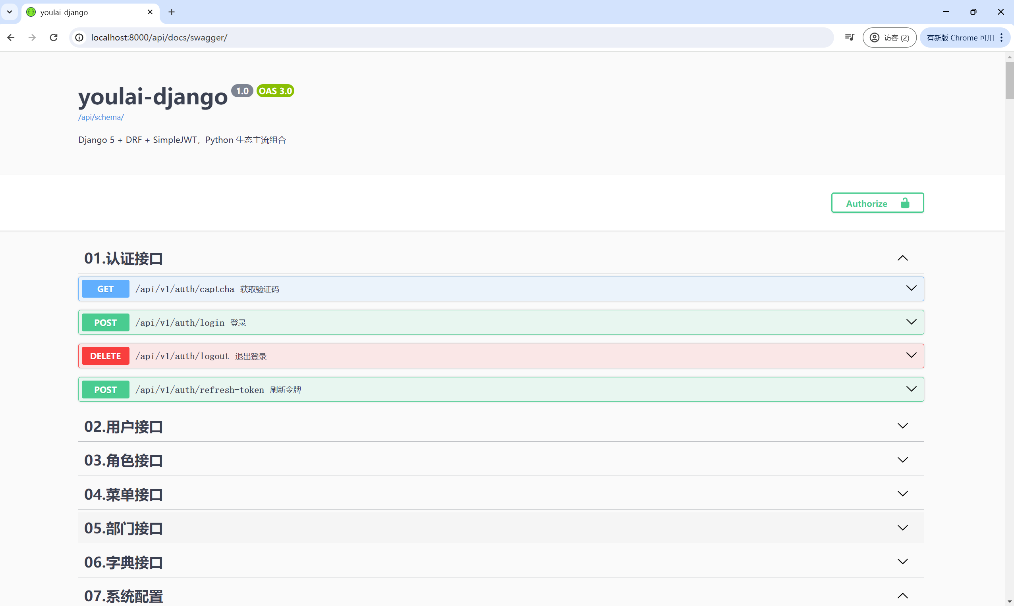This screenshot has width=1014, height=606.
Task: Open the tab search dropdown arrow
Action: click(10, 12)
